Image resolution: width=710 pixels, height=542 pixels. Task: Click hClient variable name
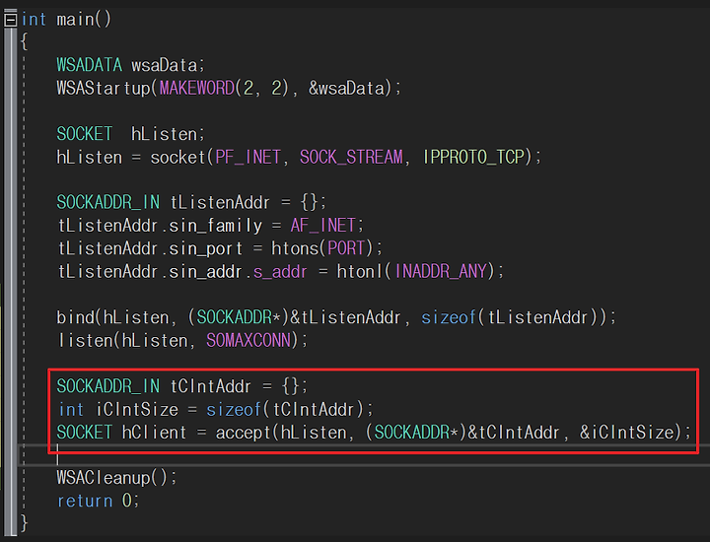pyautogui.click(x=154, y=433)
